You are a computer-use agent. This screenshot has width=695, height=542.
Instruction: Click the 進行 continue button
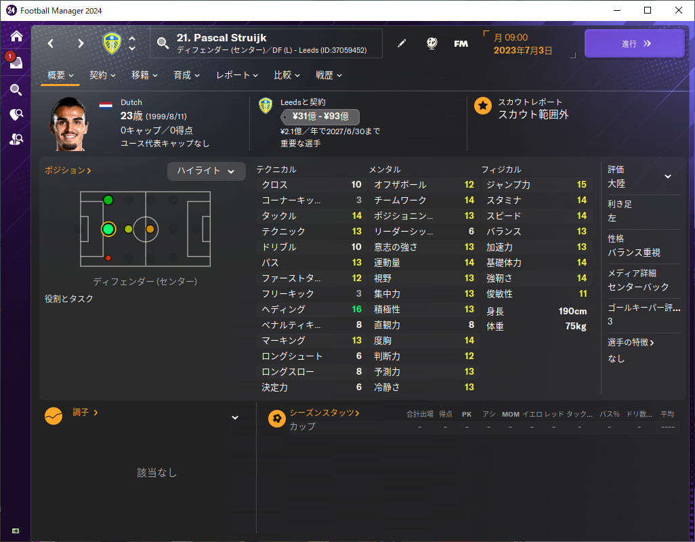coord(634,43)
